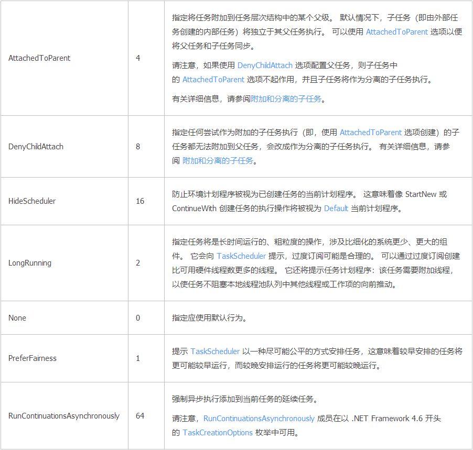The width and height of the screenshot is (473, 450).
Task: Click the DenyChildAttach hyperlink in AttachedToParent row
Action: coord(265,65)
